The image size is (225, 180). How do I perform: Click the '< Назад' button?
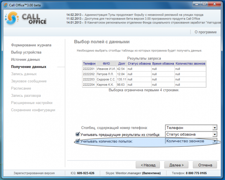click(x=148, y=165)
